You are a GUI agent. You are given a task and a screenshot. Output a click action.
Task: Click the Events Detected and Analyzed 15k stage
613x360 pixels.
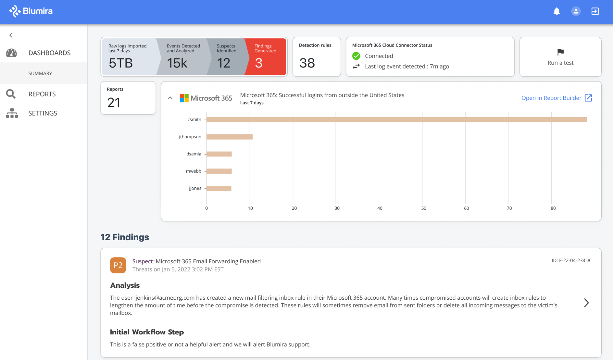(x=183, y=57)
